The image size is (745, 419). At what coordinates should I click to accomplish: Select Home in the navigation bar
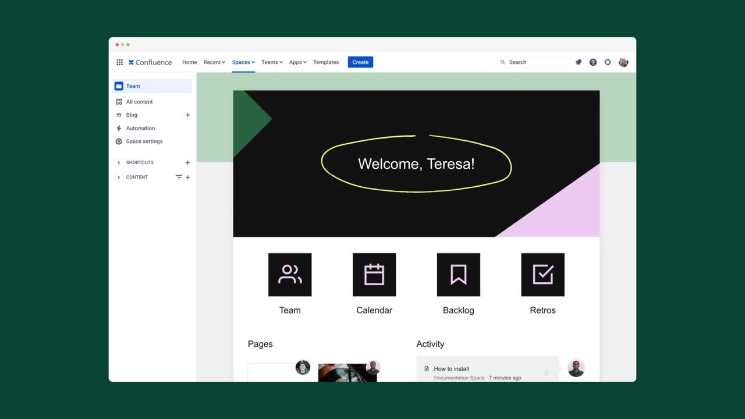pyautogui.click(x=189, y=62)
